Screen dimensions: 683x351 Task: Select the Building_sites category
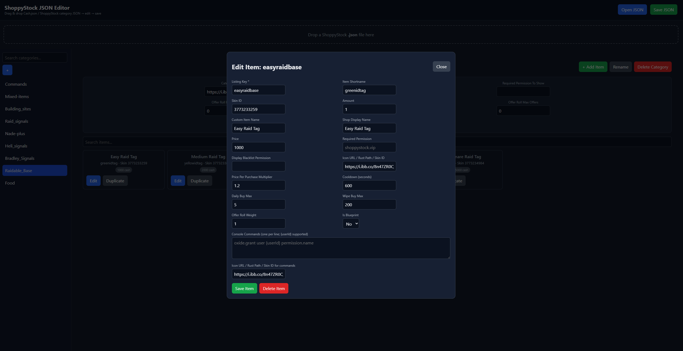(35, 109)
